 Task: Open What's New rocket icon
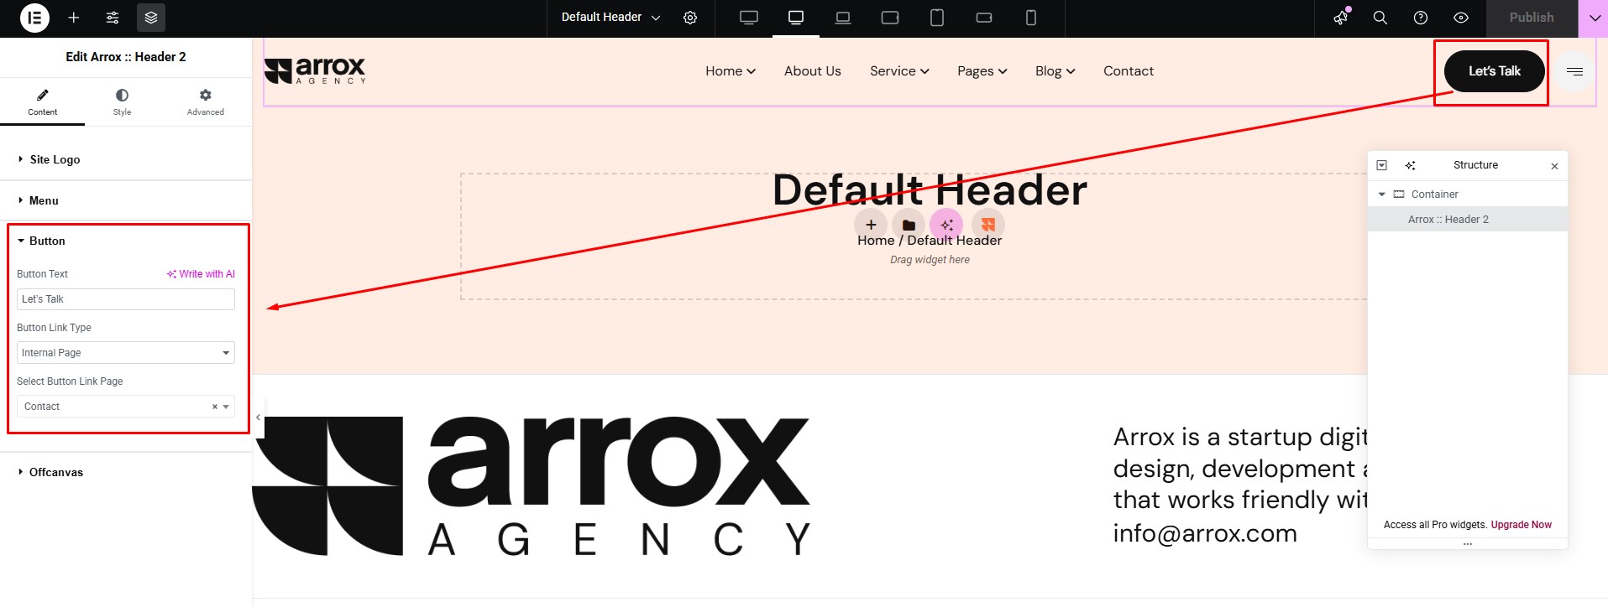[1341, 18]
